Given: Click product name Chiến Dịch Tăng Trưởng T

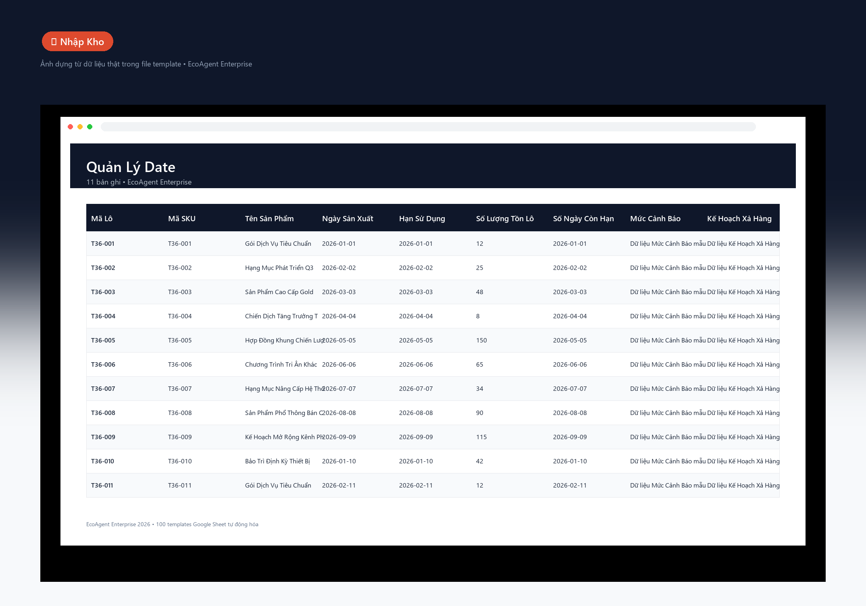Looking at the screenshot, I should [x=281, y=316].
